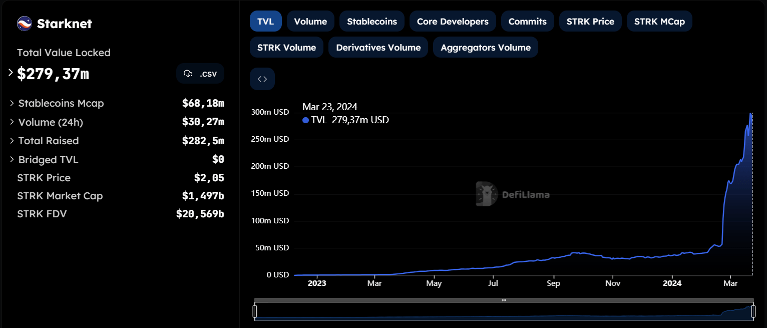The width and height of the screenshot is (767, 328).
Task: Click the Mar 23, 2024 tooltip date
Action: click(x=330, y=107)
